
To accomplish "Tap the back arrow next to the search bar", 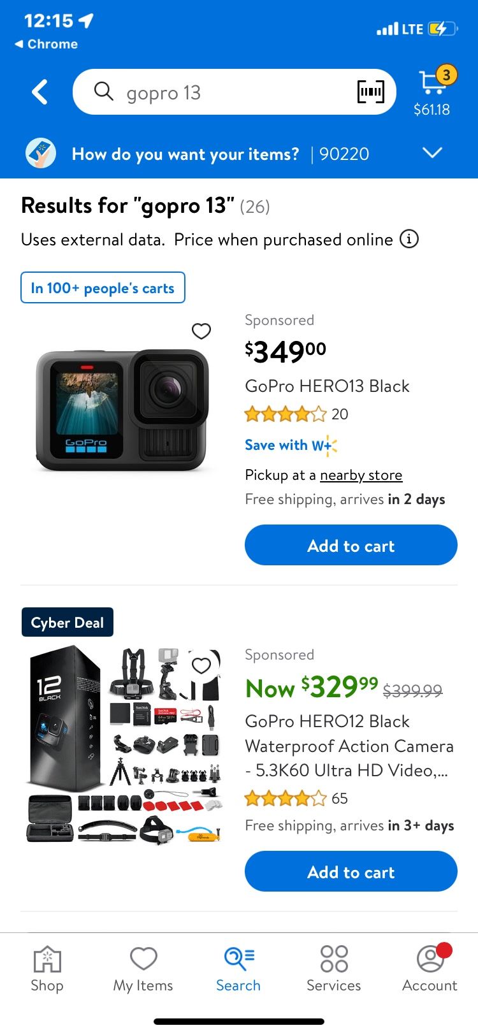I will tap(40, 92).
